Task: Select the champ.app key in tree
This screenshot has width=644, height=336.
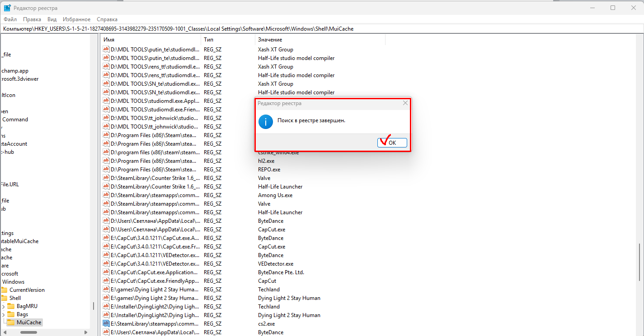Action: (14, 71)
